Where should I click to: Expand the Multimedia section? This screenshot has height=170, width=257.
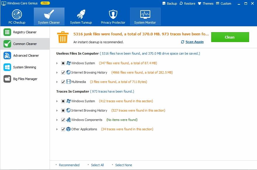pyautogui.click(x=57, y=82)
